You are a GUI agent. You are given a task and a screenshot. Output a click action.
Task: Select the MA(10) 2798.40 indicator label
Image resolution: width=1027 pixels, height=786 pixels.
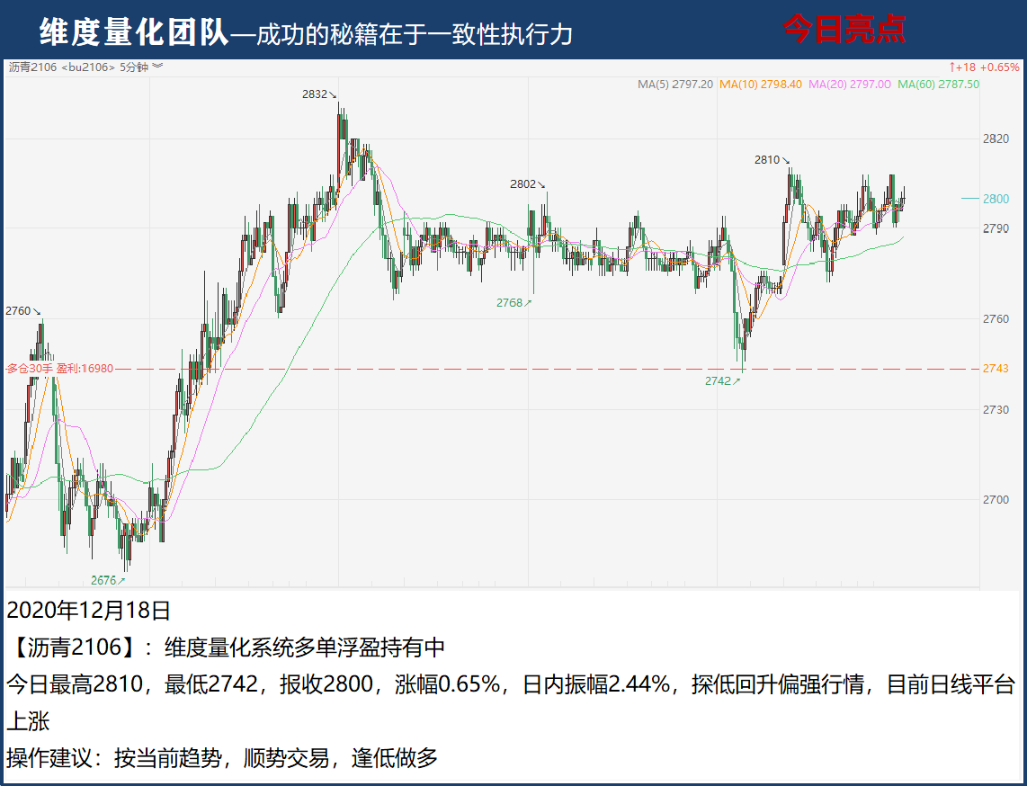pos(760,85)
